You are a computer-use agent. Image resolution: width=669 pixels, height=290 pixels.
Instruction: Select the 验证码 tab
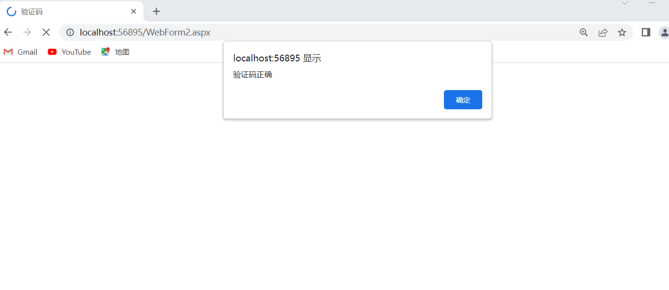(67, 12)
